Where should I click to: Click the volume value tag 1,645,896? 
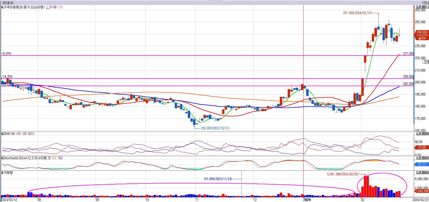pos(421,191)
